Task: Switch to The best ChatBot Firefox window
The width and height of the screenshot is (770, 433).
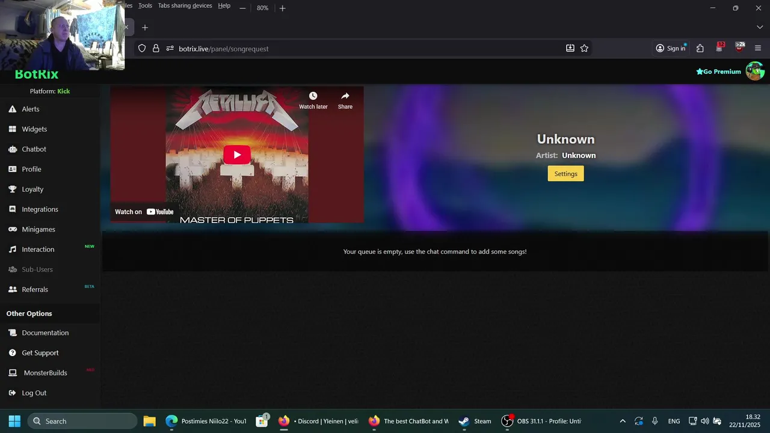Action: (x=408, y=421)
